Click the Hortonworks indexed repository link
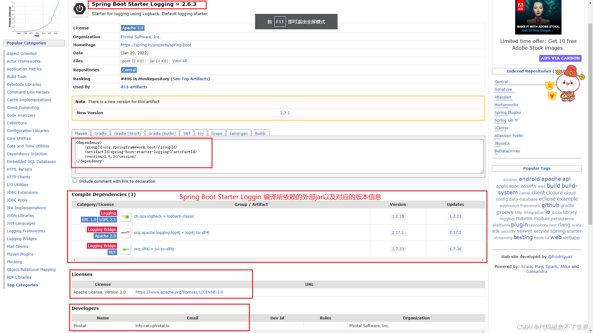This screenshot has width=593, height=333. point(506,105)
